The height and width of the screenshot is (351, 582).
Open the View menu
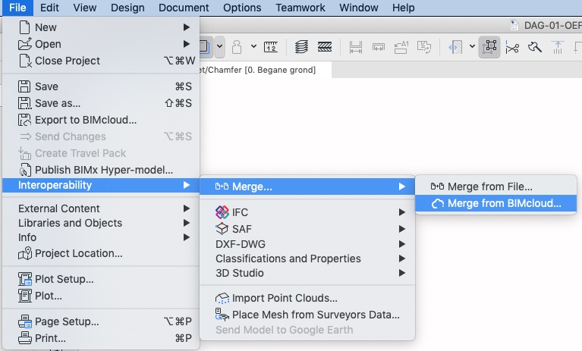click(85, 8)
